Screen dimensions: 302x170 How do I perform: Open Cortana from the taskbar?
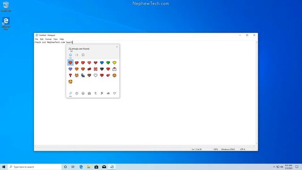[65, 167]
